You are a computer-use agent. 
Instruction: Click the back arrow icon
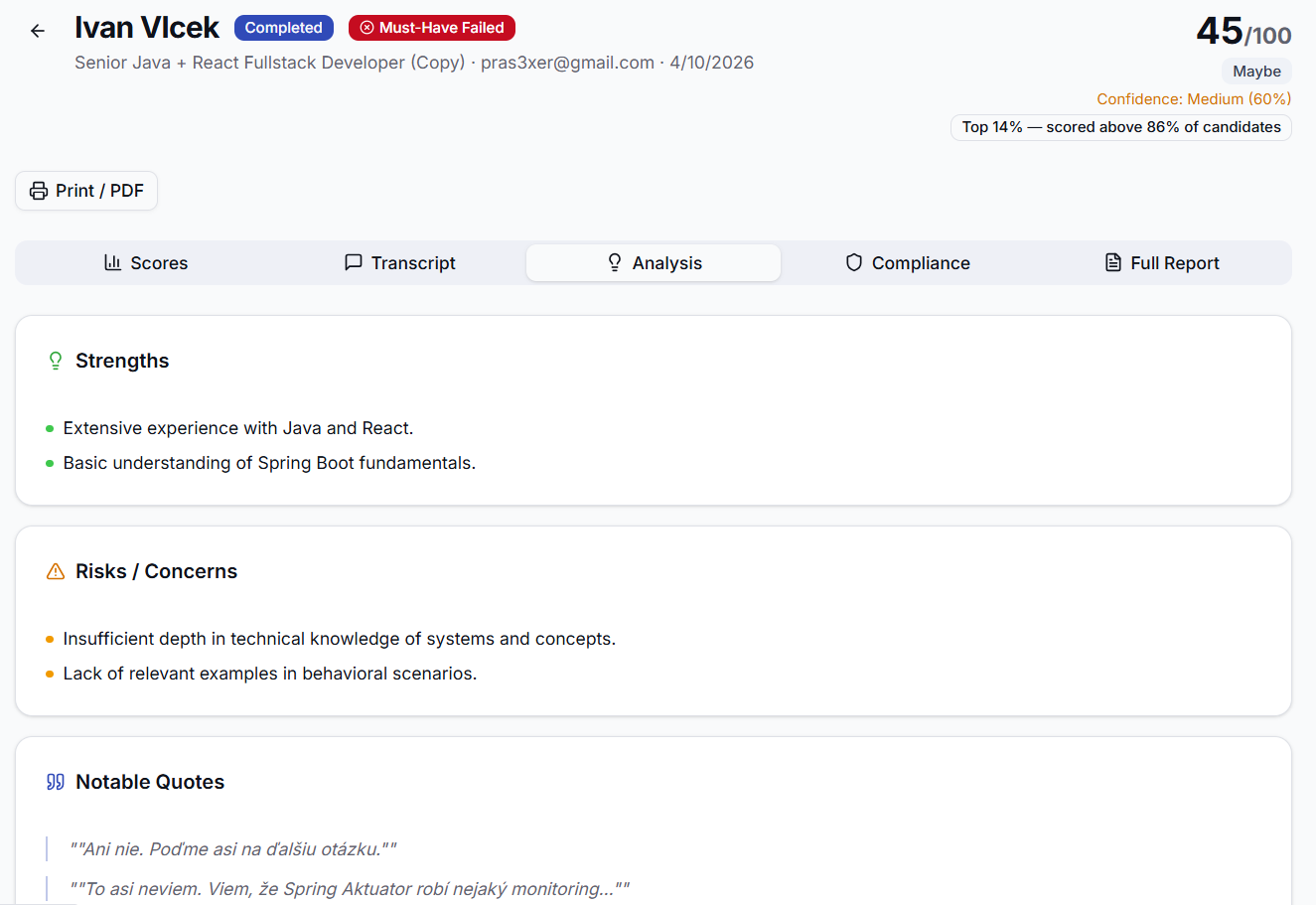point(38,31)
